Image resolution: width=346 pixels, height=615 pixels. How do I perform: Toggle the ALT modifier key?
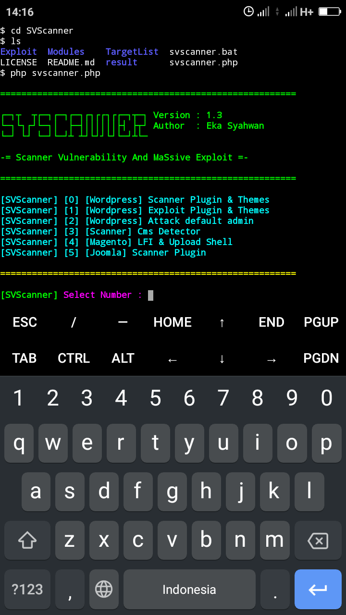point(123,358)
